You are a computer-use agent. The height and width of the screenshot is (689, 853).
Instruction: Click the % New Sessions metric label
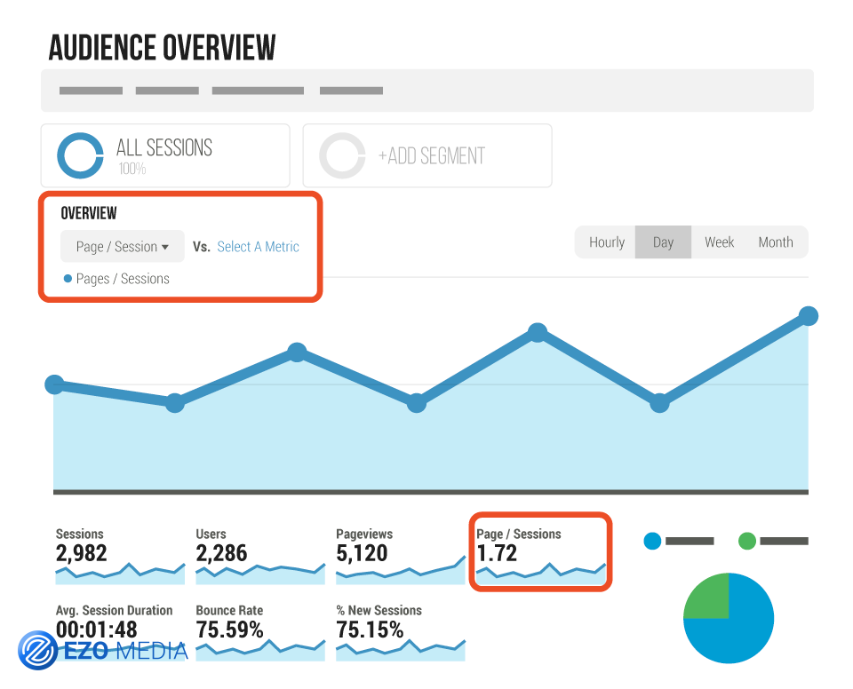(x=379, y=610)
